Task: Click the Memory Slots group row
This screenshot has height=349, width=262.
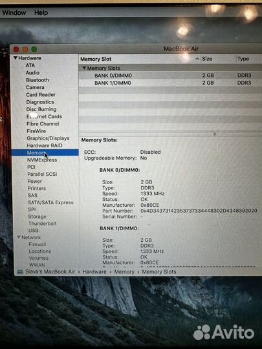Action: point(170,68)
